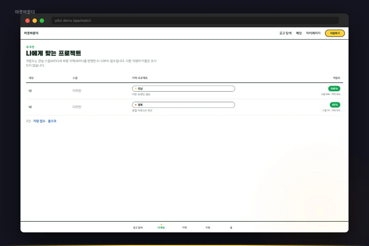Click 디자인 in the 전남 row
Viewport: 369px width, 246px height.
[x=77, y=91]
